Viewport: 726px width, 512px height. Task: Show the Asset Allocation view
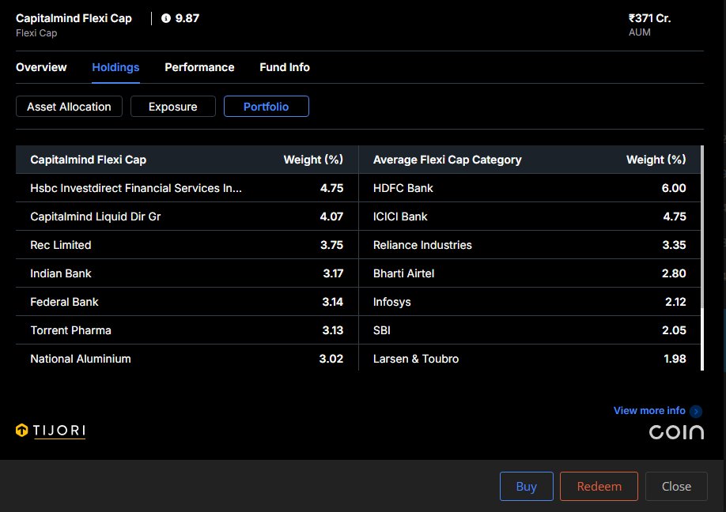tap(69, 107)
